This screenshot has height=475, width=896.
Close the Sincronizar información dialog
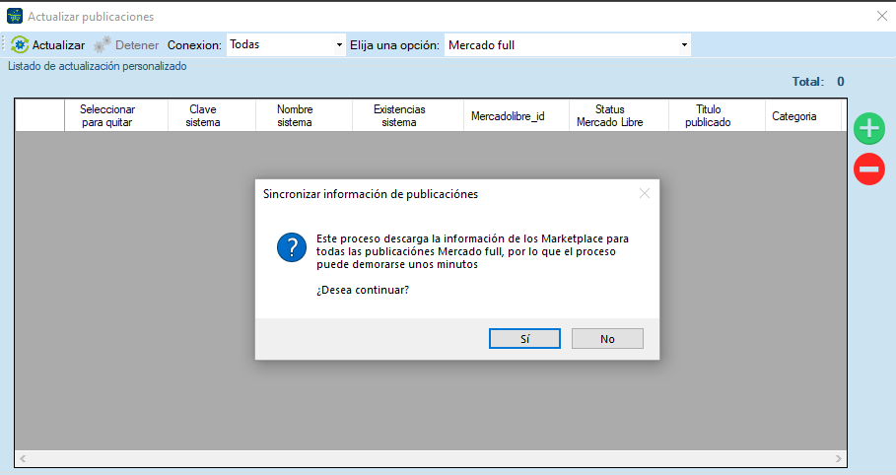pyautogui.click(x=645, y=194)
